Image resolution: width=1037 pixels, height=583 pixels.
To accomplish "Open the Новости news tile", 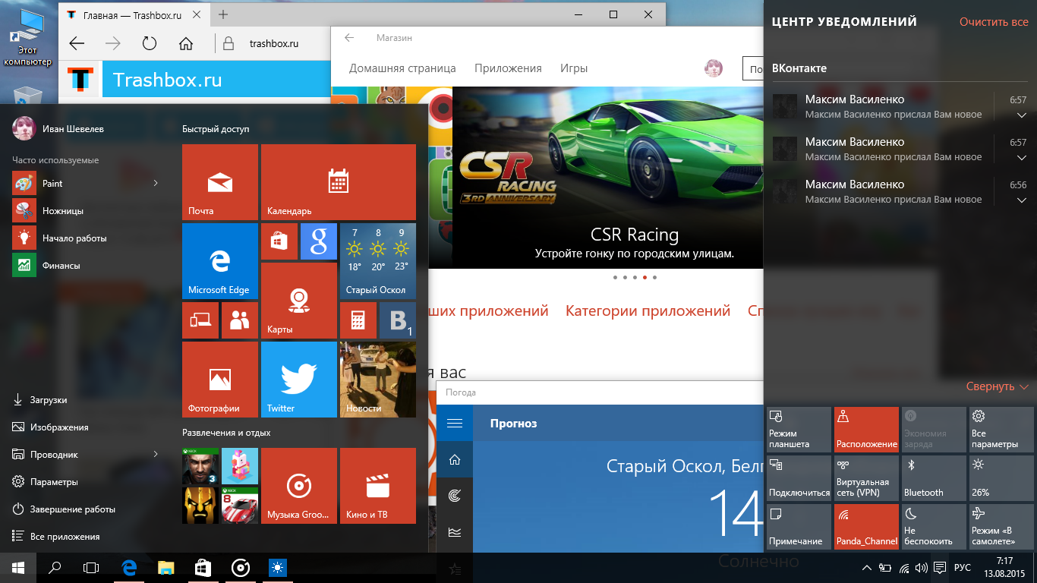I will click(x=378, y=380).
